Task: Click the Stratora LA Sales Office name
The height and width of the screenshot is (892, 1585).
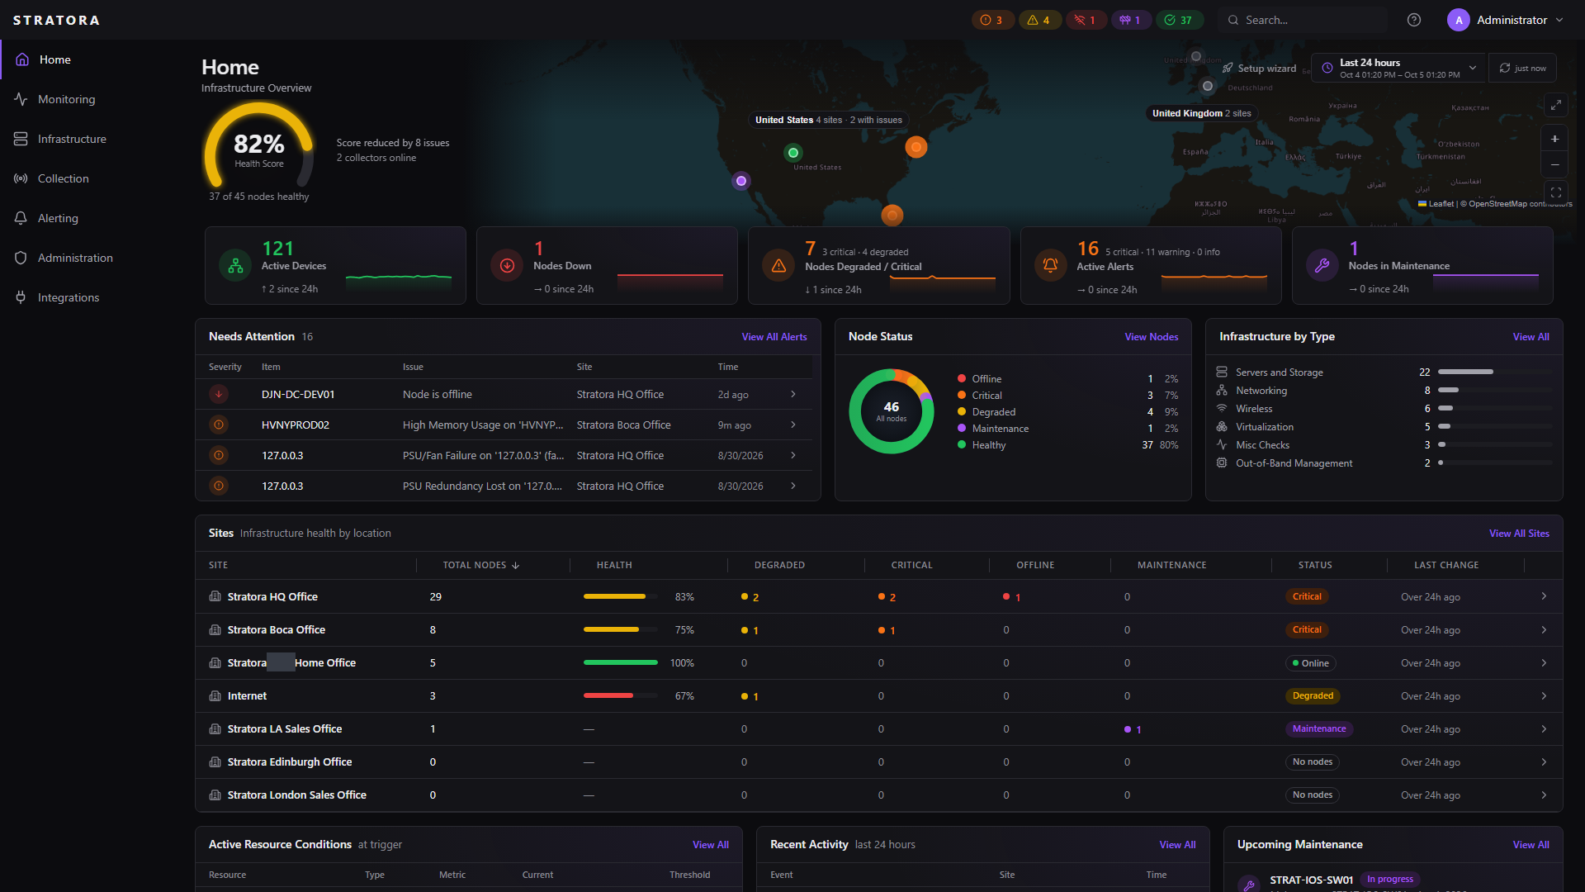Action: tap(285, 728)
